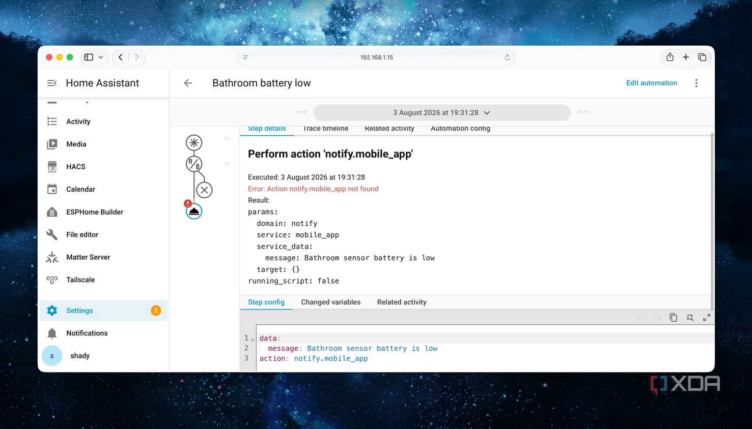752x429 pixels.
Task: Expand the YAML editor to fullscreen
Action: [x=707, y=317]
